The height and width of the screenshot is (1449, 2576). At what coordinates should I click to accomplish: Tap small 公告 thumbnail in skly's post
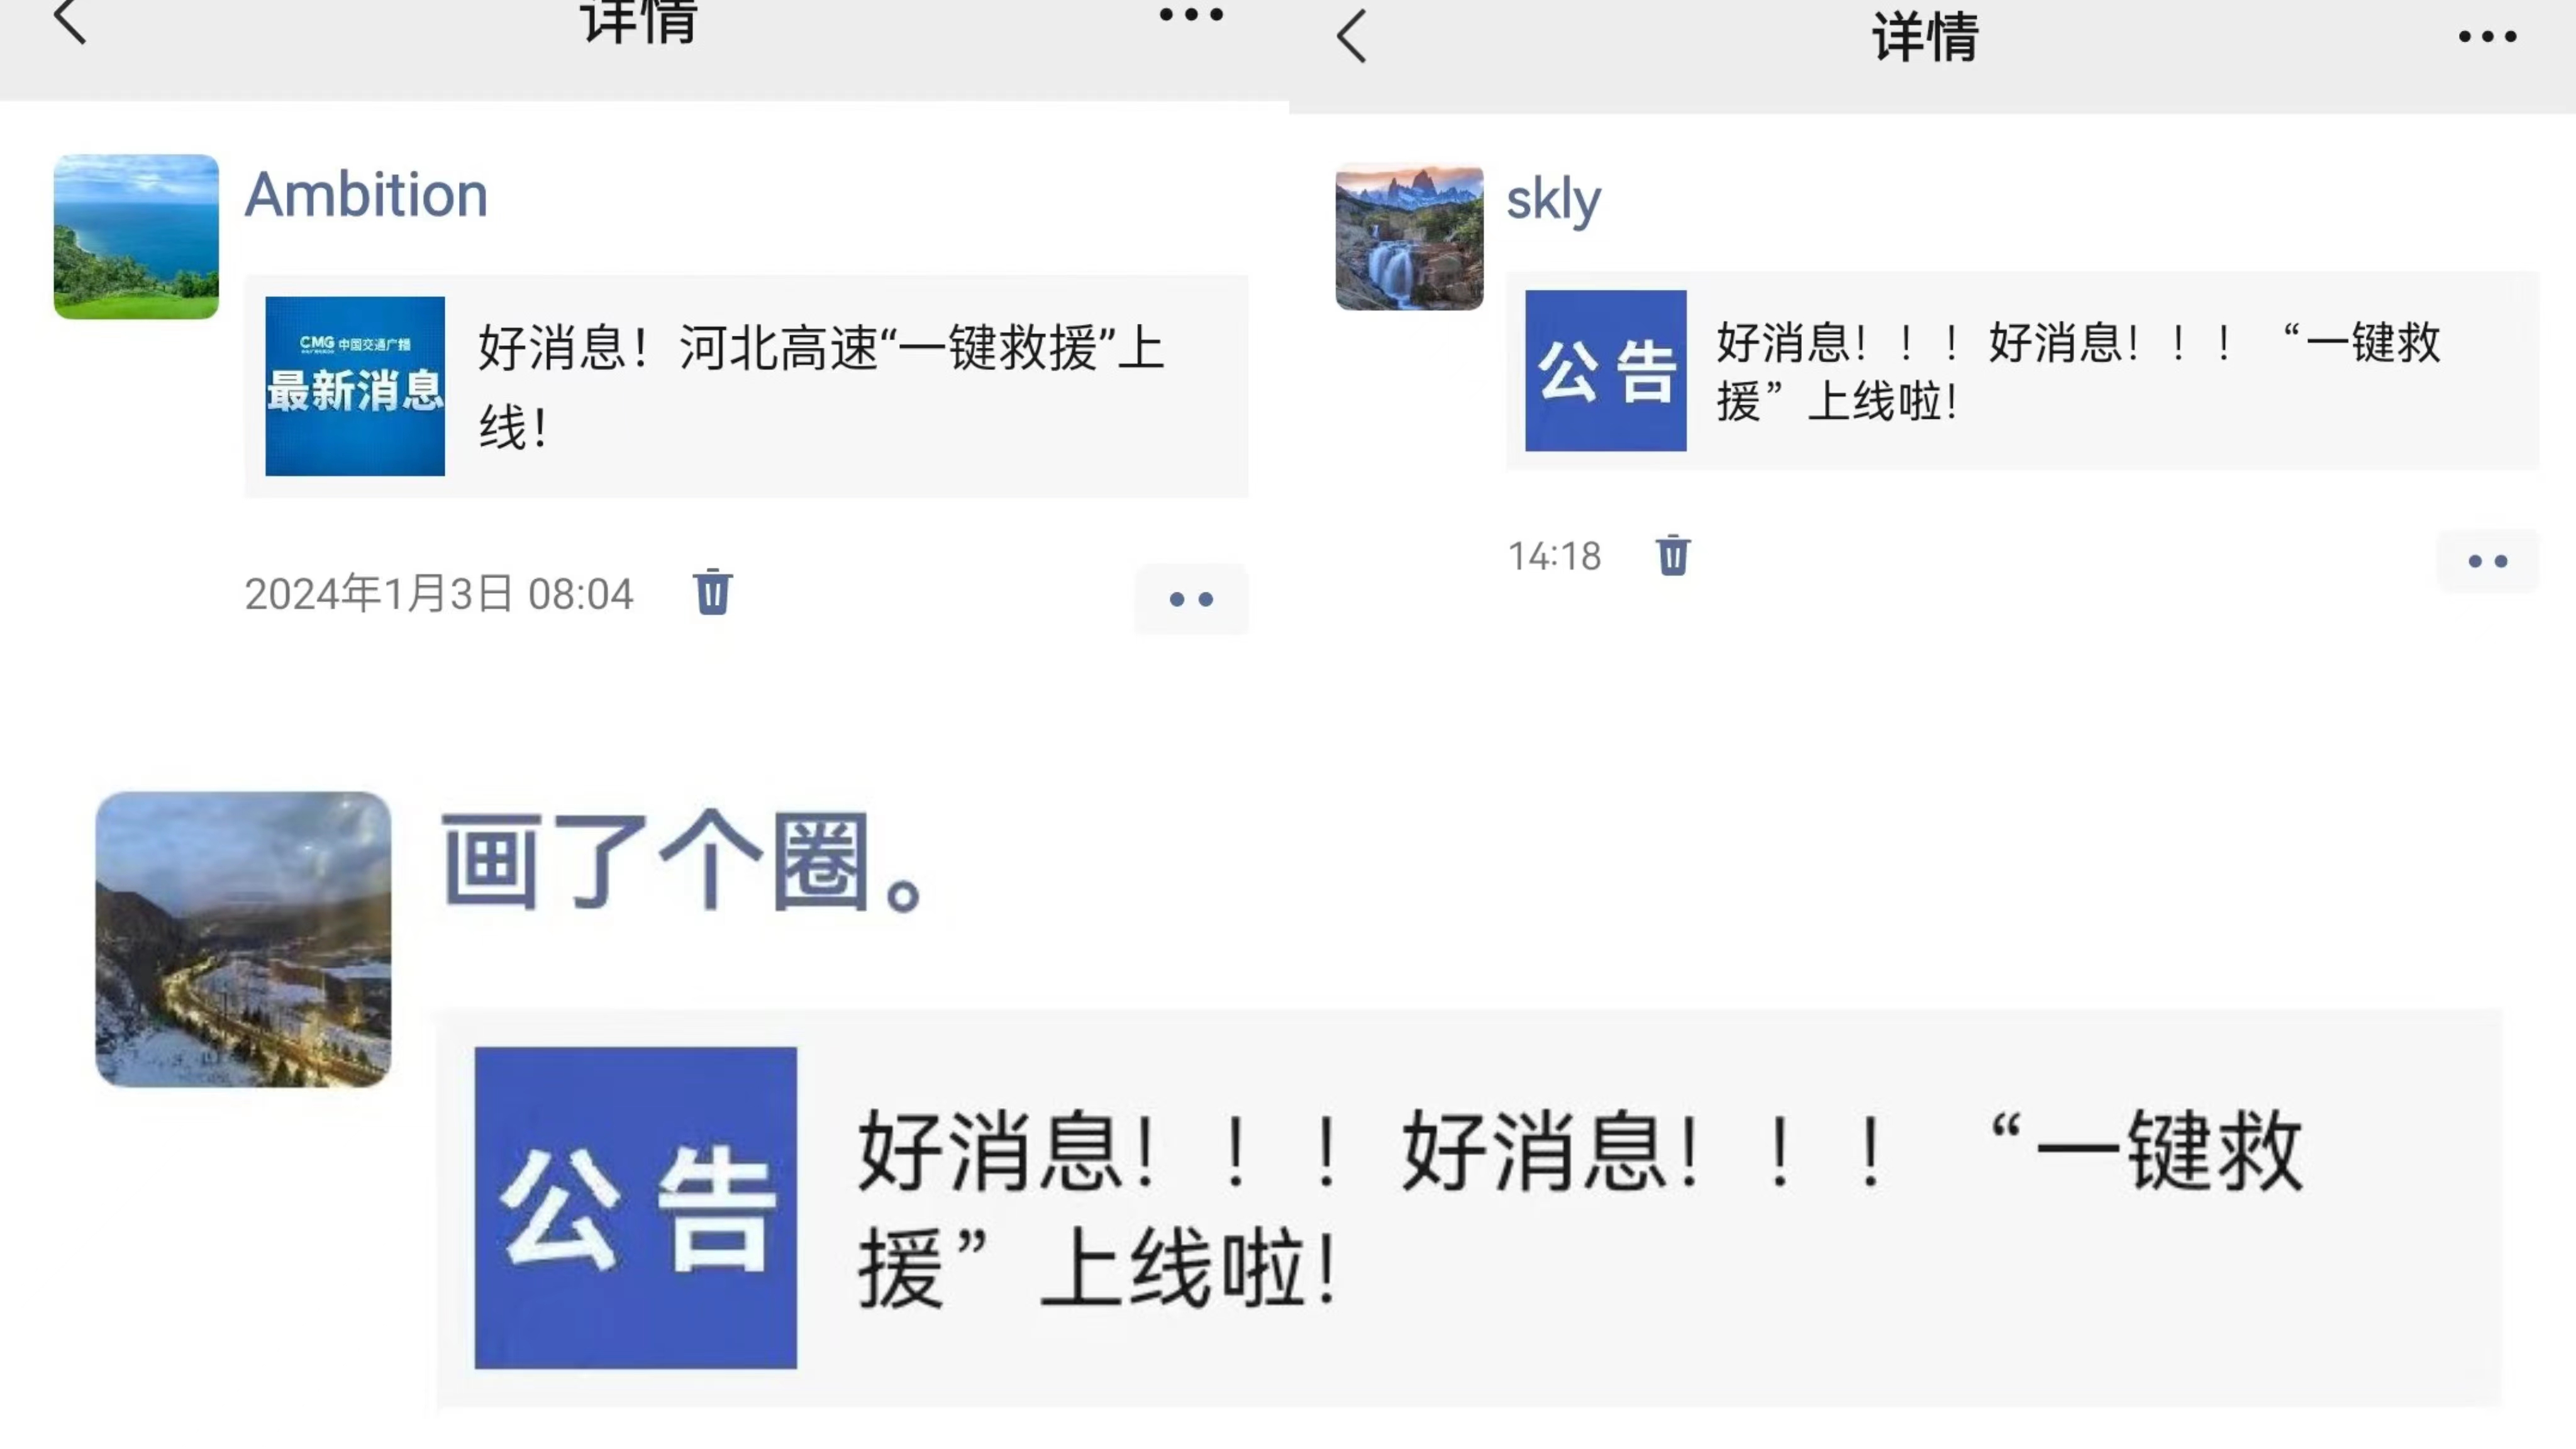tap(1605, 371)
